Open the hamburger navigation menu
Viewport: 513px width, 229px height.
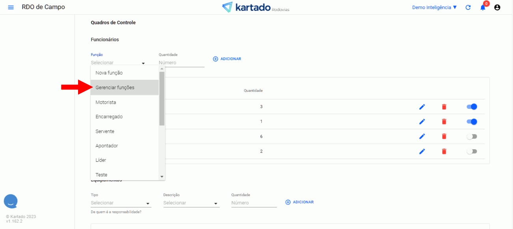(x=11, y=7)
